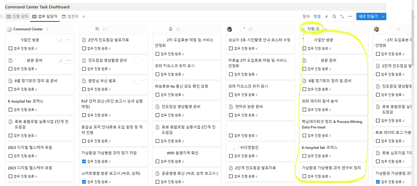Open the 핵심데이터셋 정의 & Process Mining card
417x186 pixels.
334,128
